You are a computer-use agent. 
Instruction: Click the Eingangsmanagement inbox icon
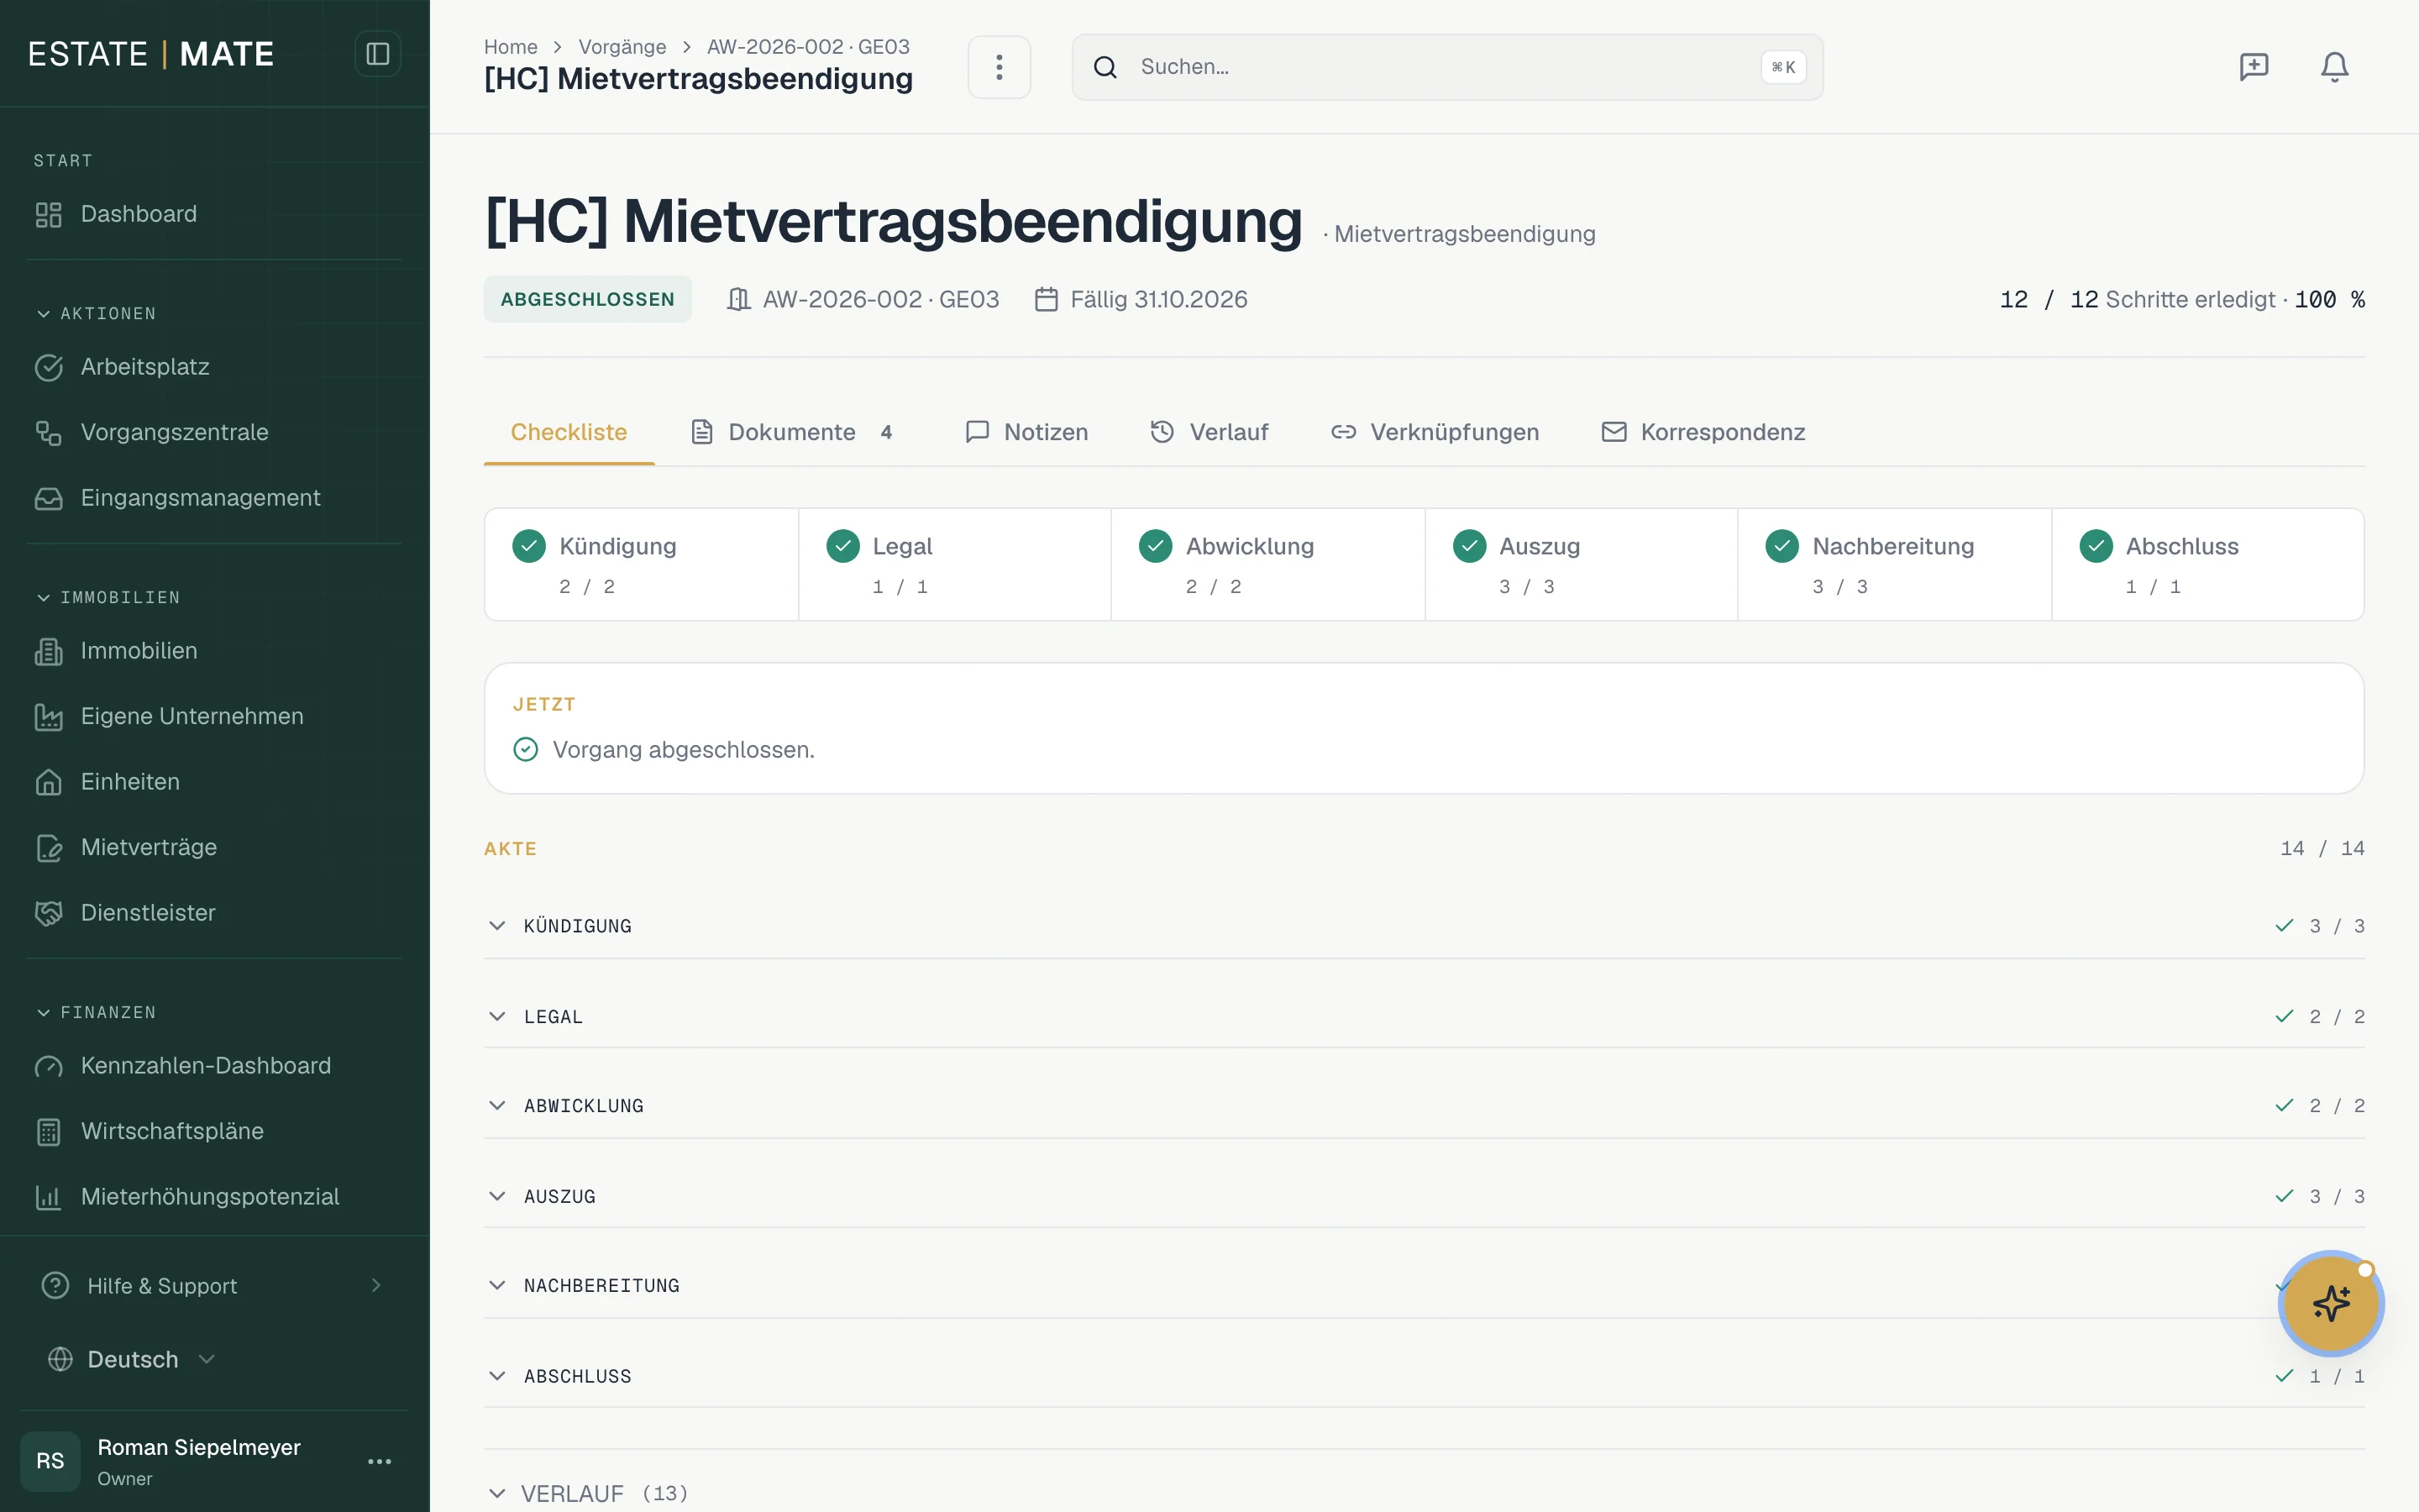49,498
